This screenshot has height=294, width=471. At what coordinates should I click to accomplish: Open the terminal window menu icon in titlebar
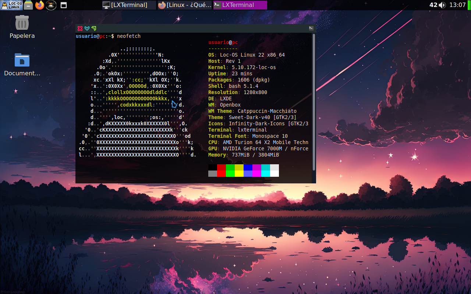pos(311,28)
